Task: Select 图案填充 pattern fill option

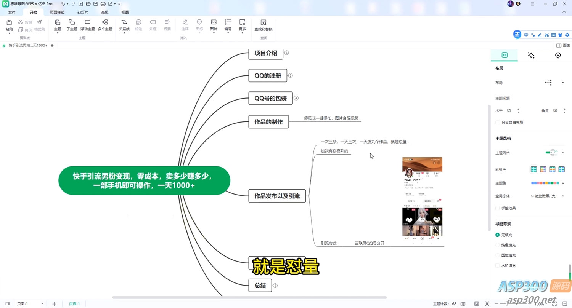Action: click(x=497, y=255)
